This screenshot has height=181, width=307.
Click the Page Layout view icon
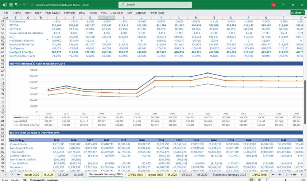point(259,180)
